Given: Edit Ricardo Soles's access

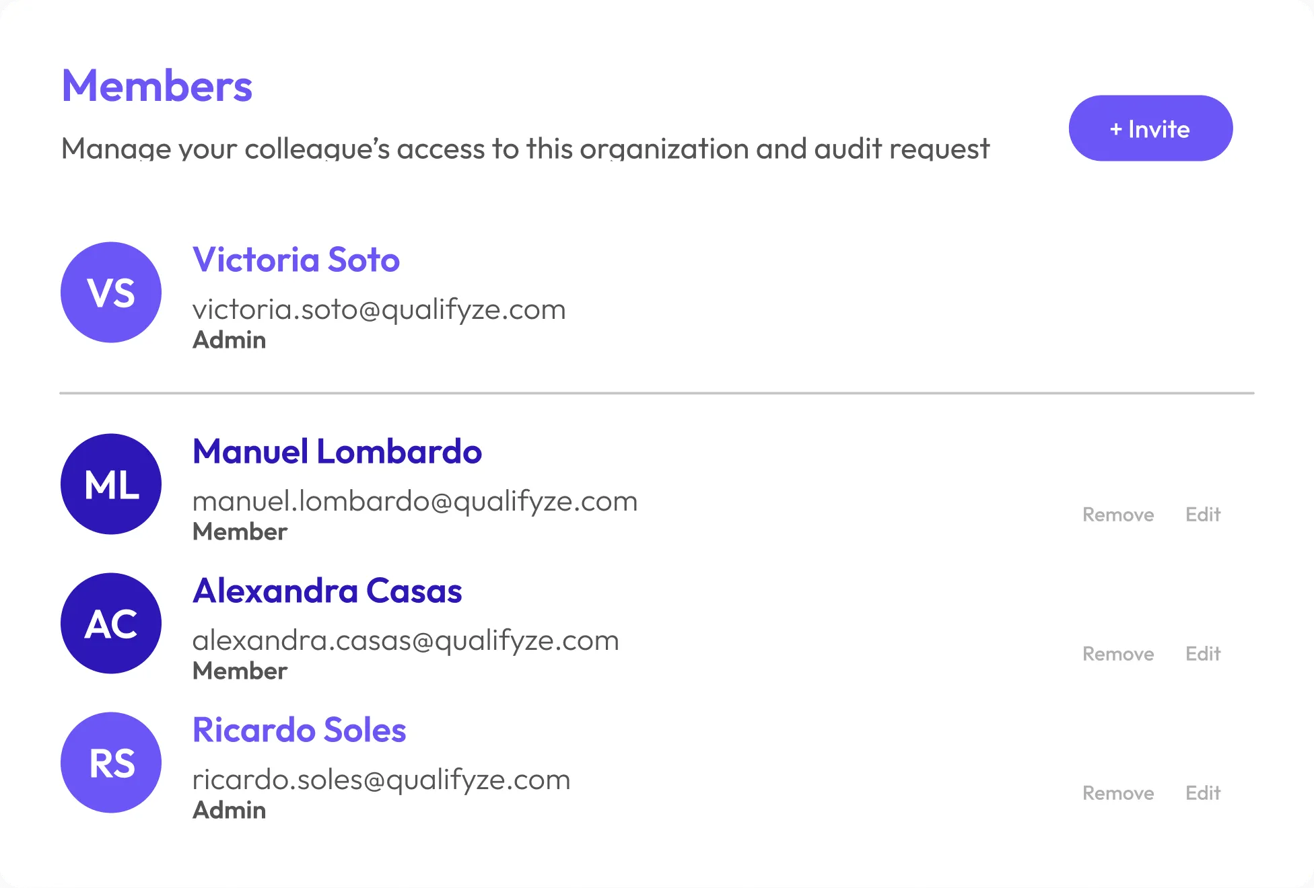Looking at the screenshot, I should (1202, 793).
